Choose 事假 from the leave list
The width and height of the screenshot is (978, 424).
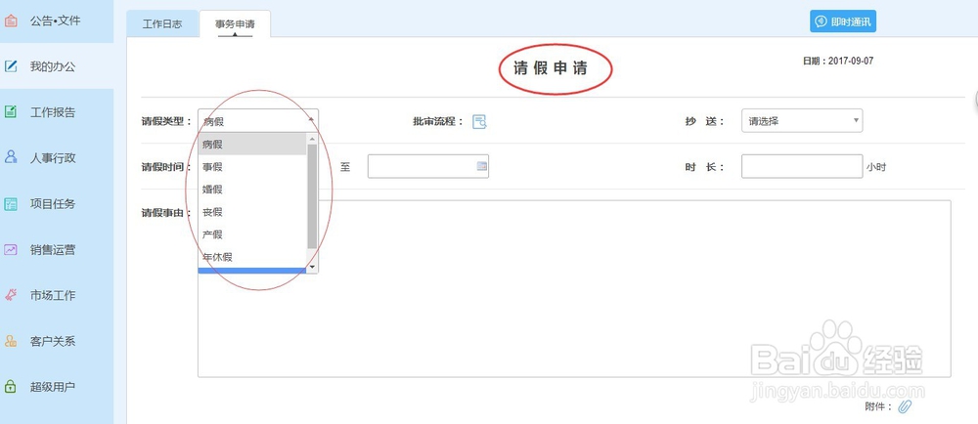(252, 166)
